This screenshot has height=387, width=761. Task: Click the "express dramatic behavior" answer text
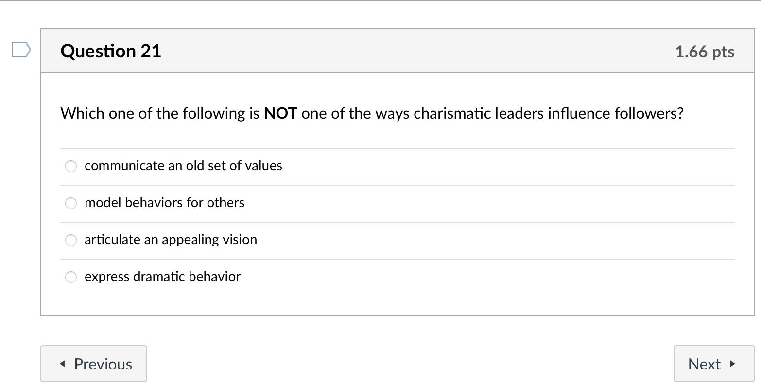pyautogui.click(x=162, y=277)
